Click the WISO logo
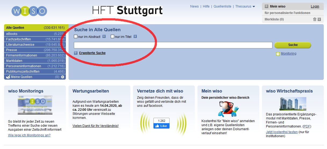 point(29,11)
